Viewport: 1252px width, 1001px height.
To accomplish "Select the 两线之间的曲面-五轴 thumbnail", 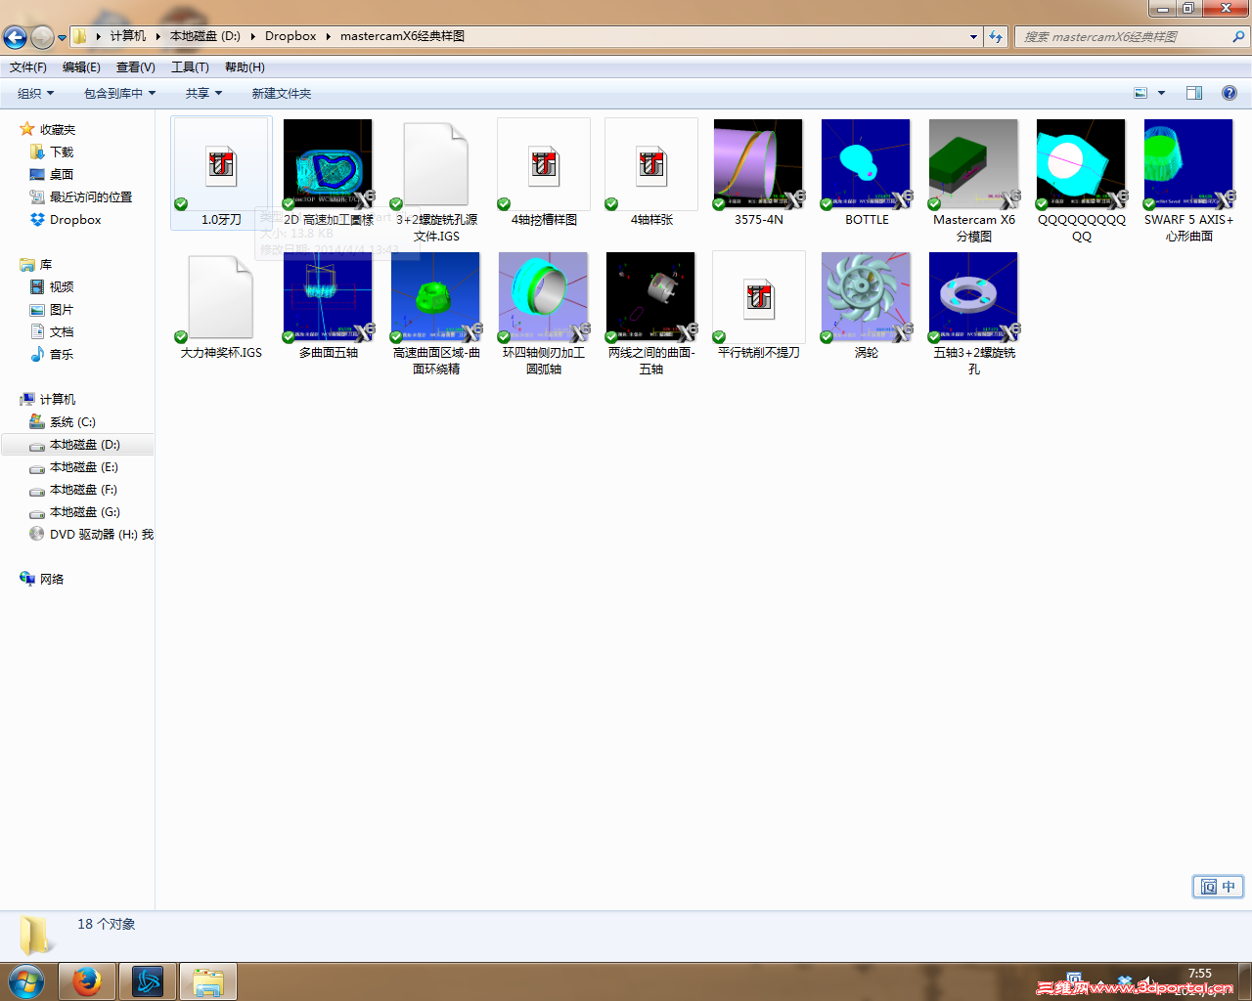I will [651, 297].
